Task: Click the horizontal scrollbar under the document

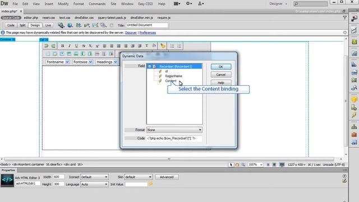Action: (x=169, y=159)
